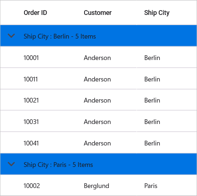This screenshot has width=197, height=196.
Task: Click Paris ship city cell
Action: click(151, 186)
